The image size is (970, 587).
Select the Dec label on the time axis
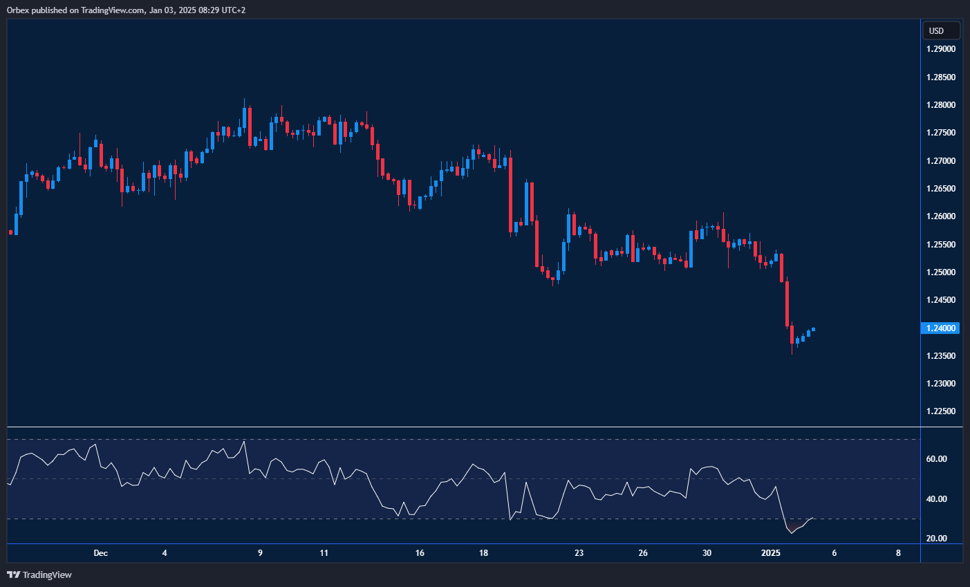tap(101, 553)
